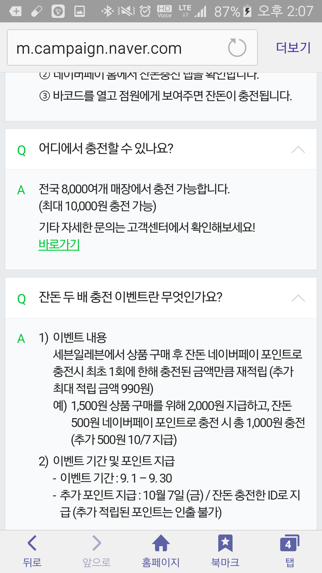This screenshot has width=322, height=573.
Task: Collapse the 어디에서 충전할 수 있나요 answer
Action: 298,150
